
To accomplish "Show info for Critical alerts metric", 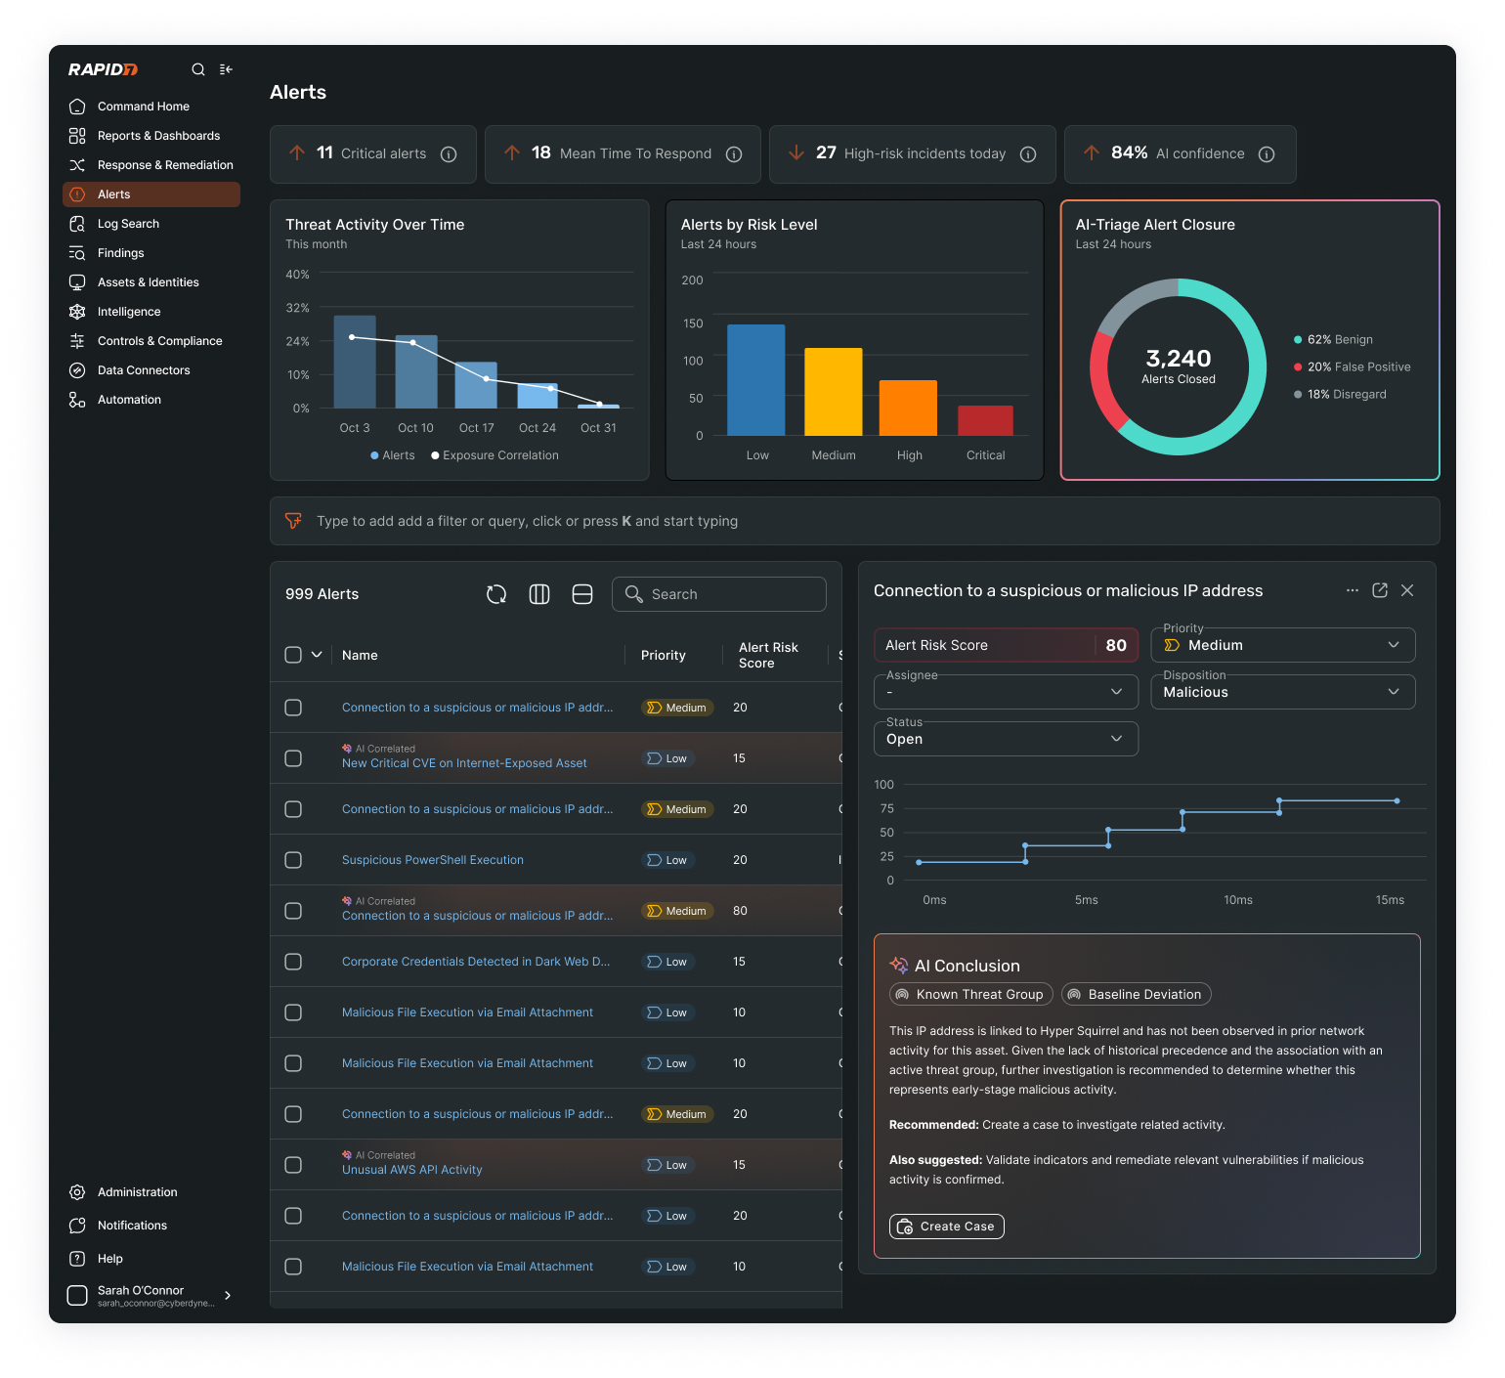I will pos(449,154).
